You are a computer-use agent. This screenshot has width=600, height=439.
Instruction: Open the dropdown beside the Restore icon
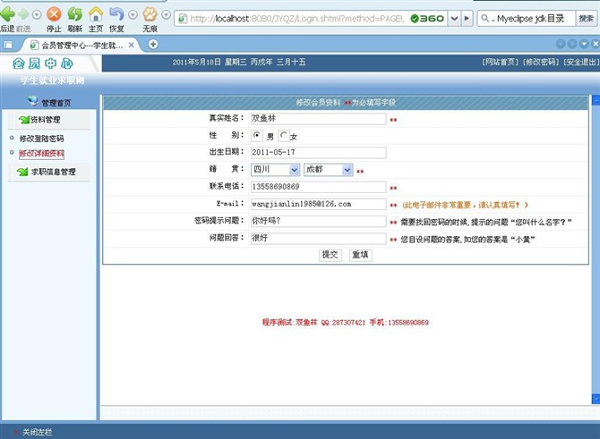[133, 15]
